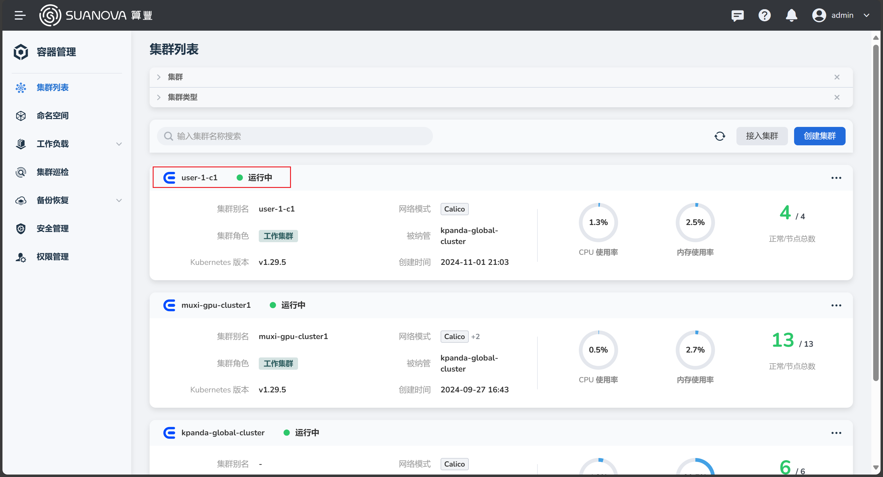Click the 2.5% memory usage gauge
Viewport: 883px width, 477px height.
tap(695, 222)
